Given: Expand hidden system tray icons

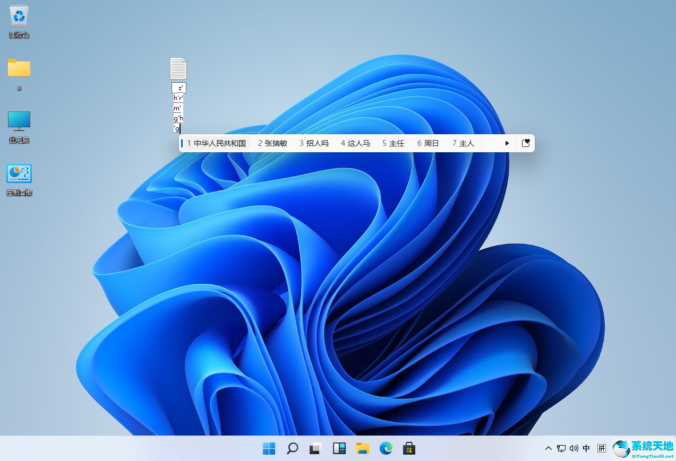Looking at the screenshot, I should [548, 448].
